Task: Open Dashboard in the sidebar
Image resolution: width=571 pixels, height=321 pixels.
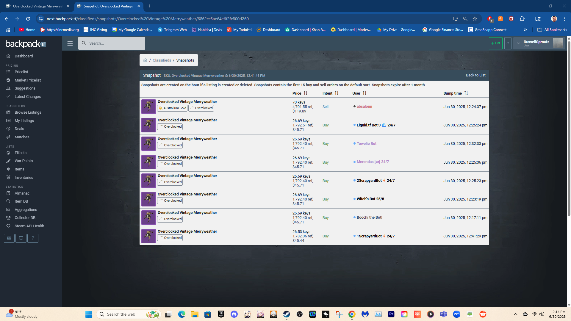Action: click(24, 56)
